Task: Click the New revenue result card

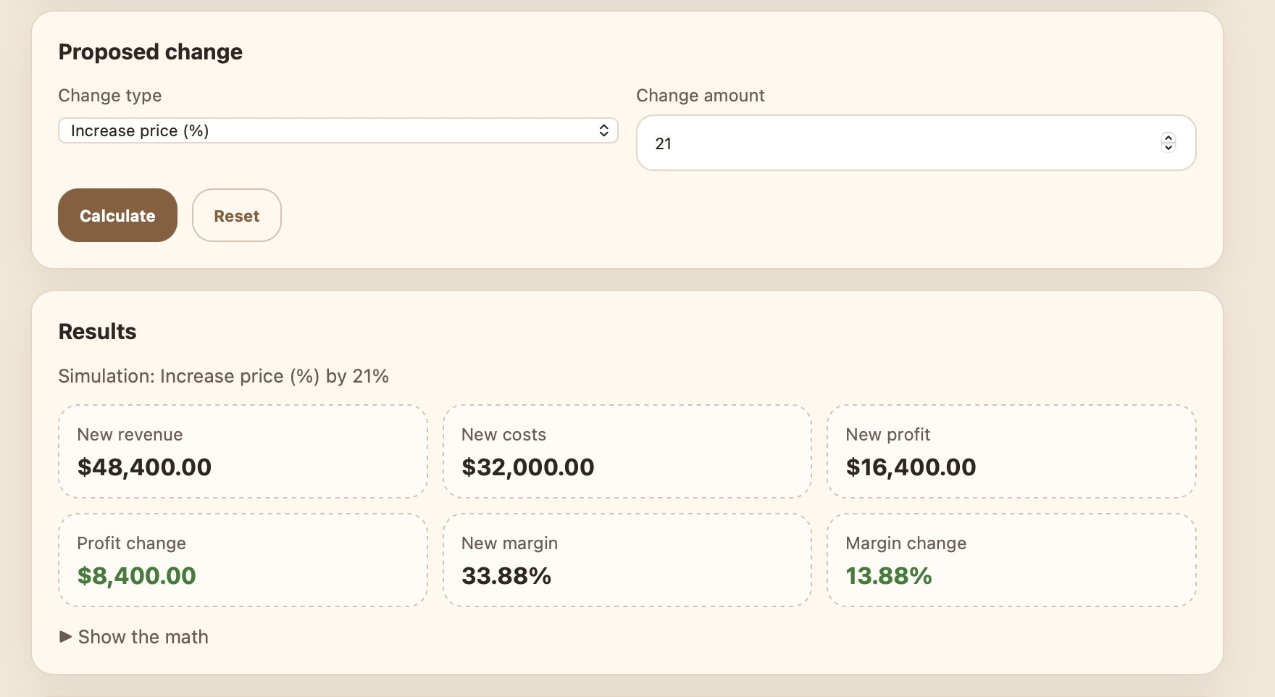Action: pos(243,451)
